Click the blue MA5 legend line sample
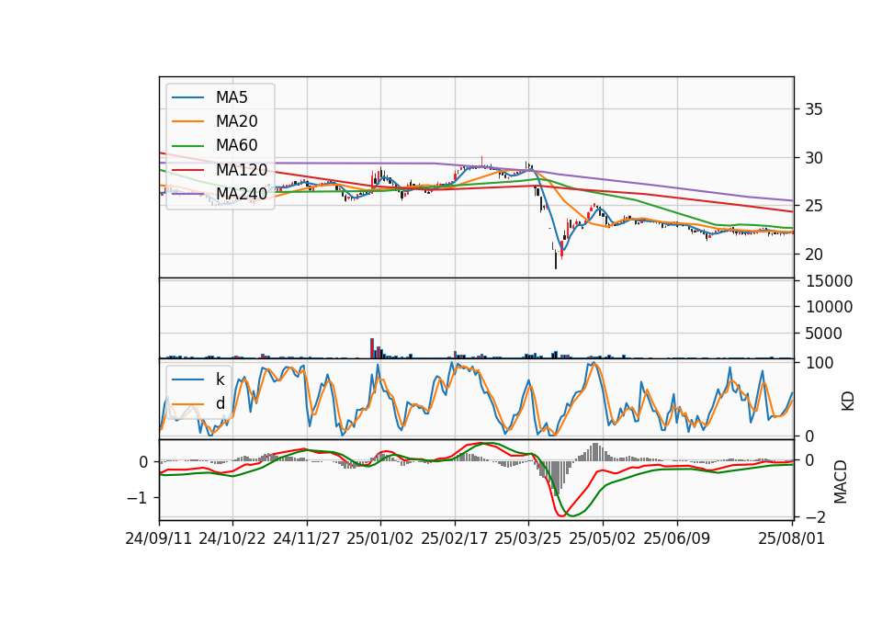Screen dimensions: 882x634 (x=188, y=98)
